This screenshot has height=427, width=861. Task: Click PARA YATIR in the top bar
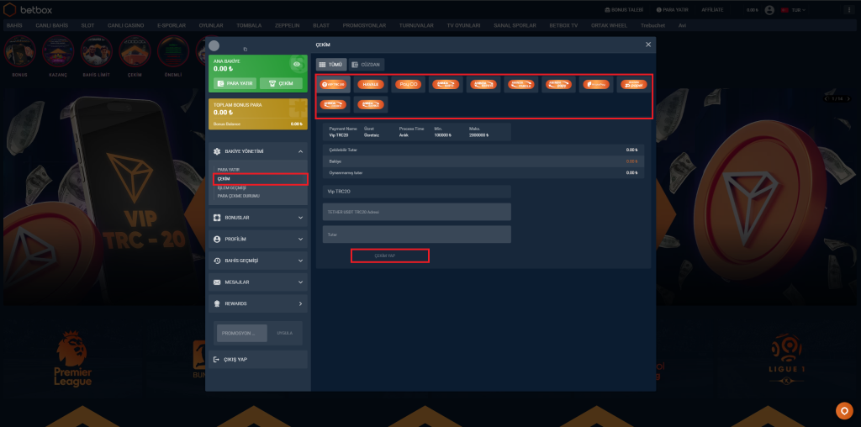(x=672, y=10)
